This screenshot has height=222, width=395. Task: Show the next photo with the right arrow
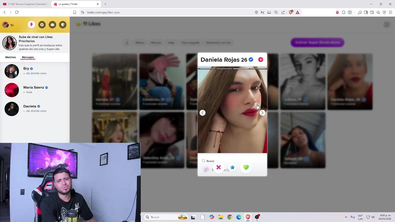(262, 113)
